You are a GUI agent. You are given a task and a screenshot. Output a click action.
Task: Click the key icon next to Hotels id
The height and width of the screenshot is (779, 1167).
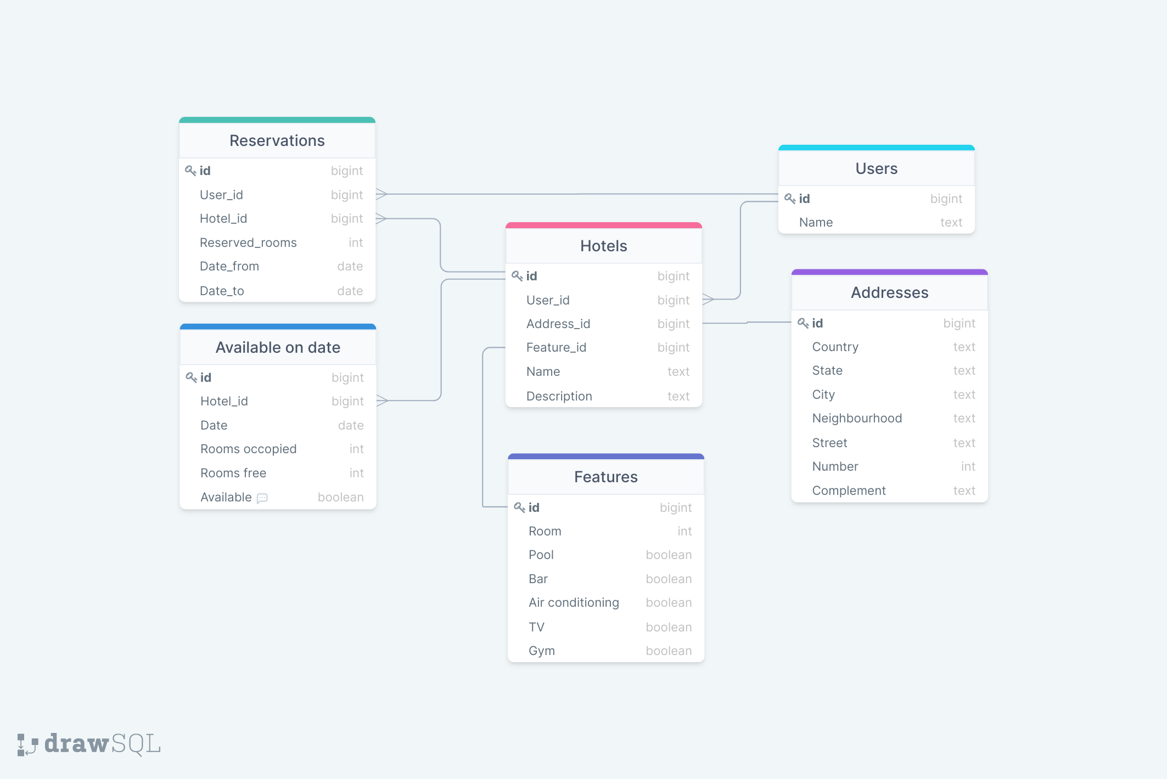click(x=517, y=276)
